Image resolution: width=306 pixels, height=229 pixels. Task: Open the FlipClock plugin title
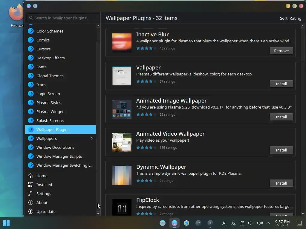148,200
